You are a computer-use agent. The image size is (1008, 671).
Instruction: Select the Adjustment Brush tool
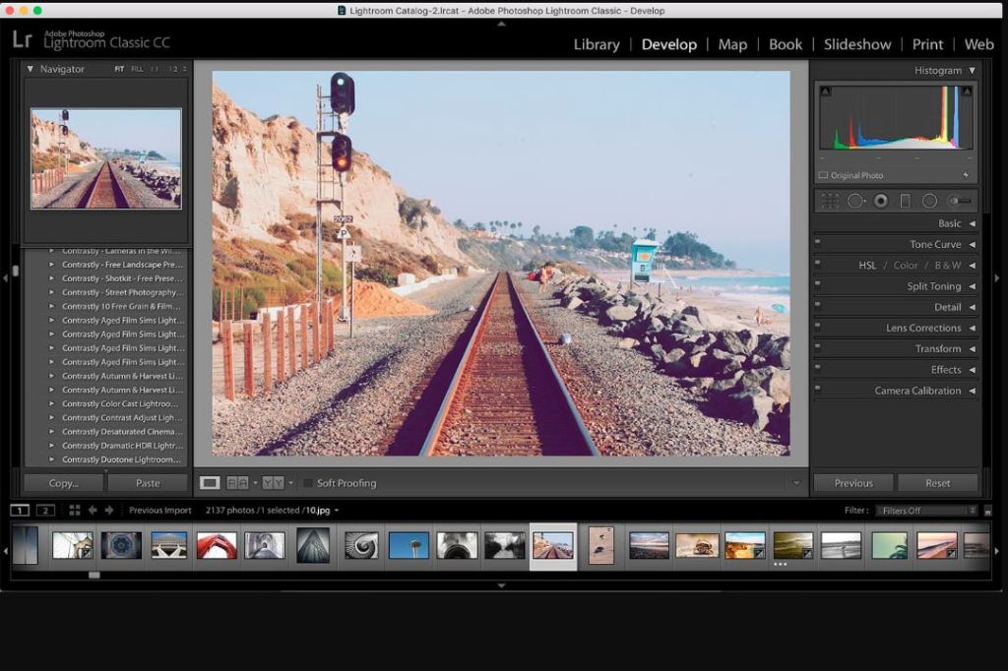[x=960, y=201]
